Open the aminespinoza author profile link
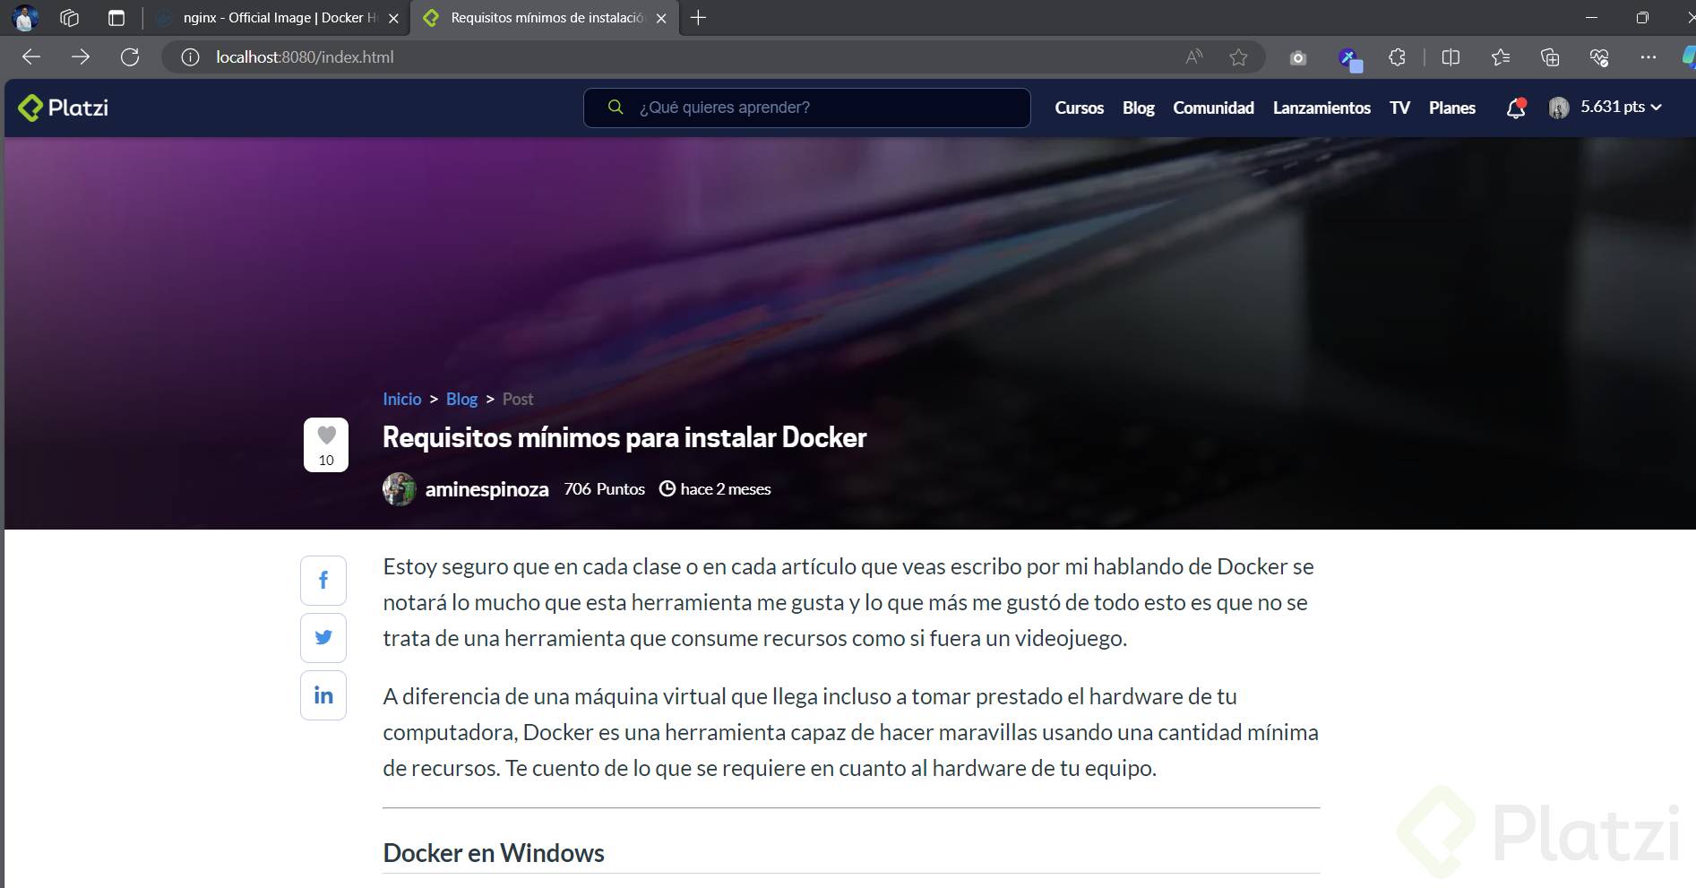 tap(486, 489)
